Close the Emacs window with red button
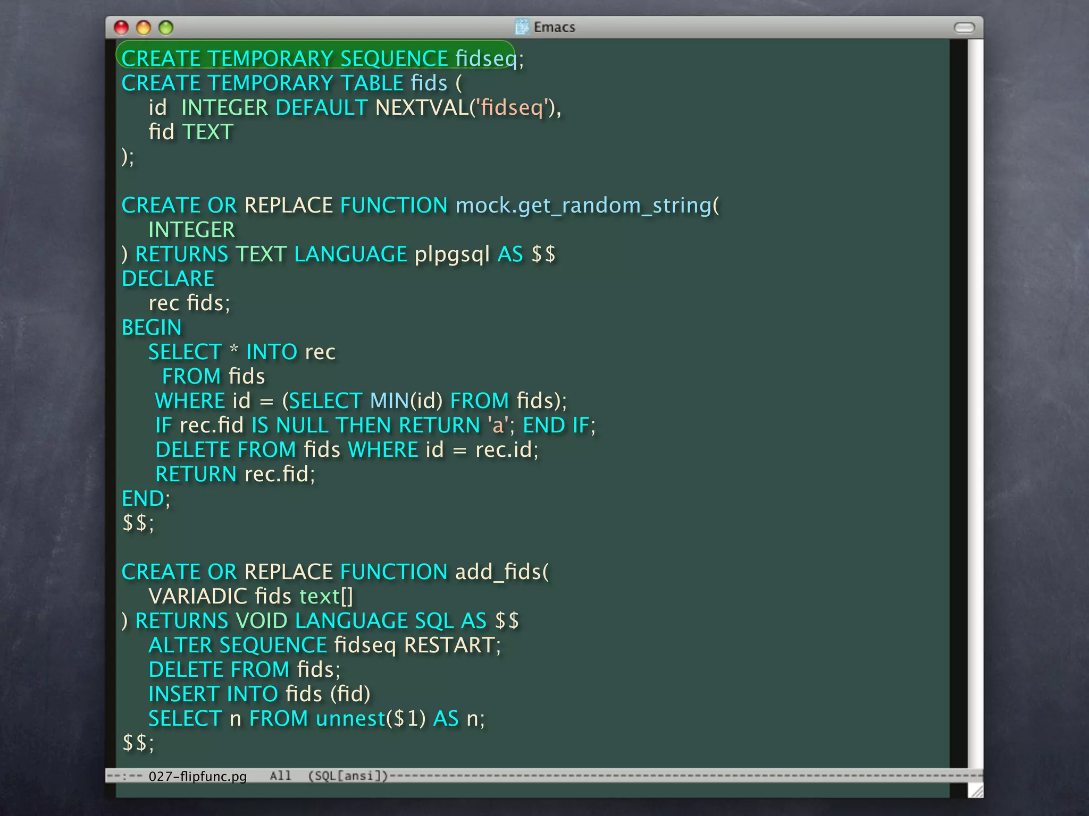1089x816 pixels. pos(122,27)
